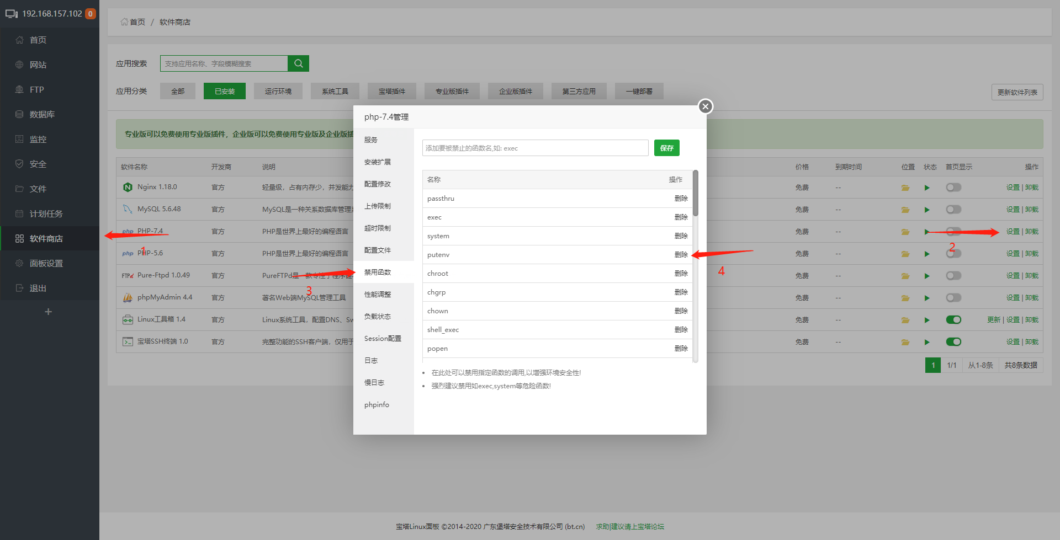Open the 求助|建议请上宝塔论坛 footer link
1060x540 pixels.
click(630, 527)
